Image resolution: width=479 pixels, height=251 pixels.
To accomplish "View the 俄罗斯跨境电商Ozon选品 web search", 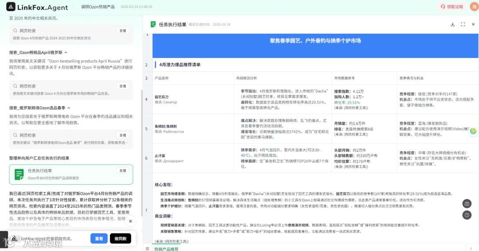I will coord(123,135).
